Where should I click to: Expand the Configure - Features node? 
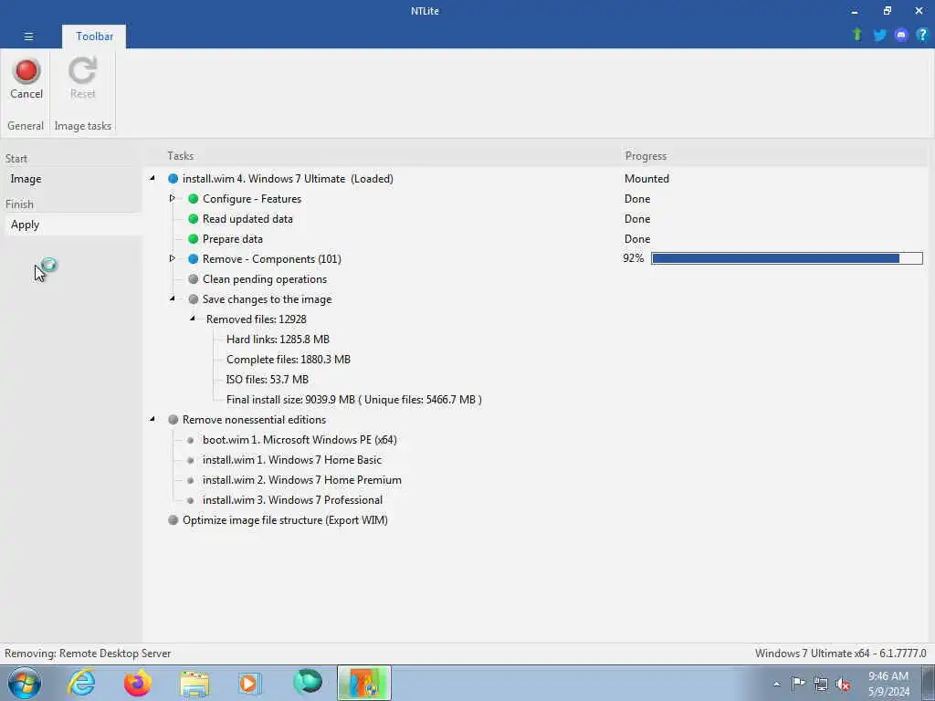(x=173, y=198)
